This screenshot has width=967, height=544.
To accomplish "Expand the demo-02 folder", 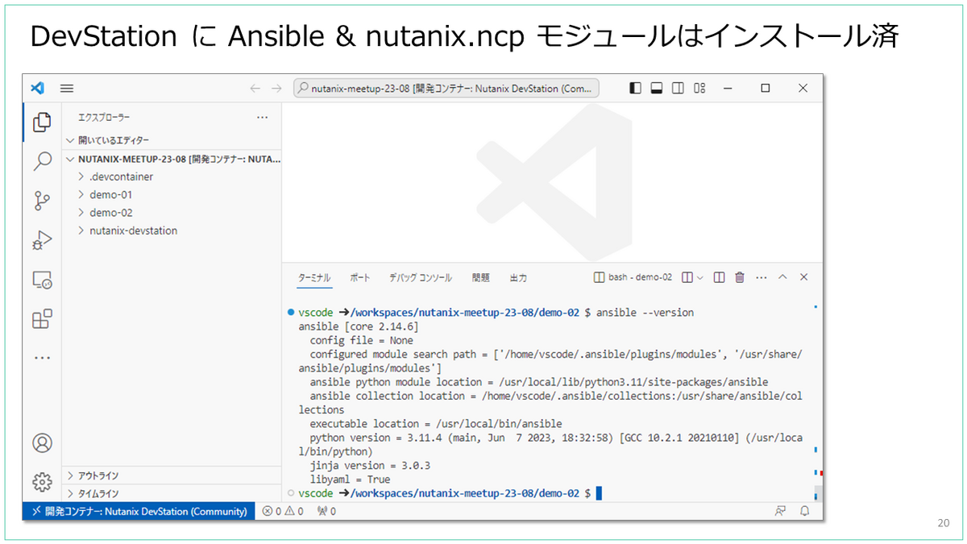I will coord(171,213).
